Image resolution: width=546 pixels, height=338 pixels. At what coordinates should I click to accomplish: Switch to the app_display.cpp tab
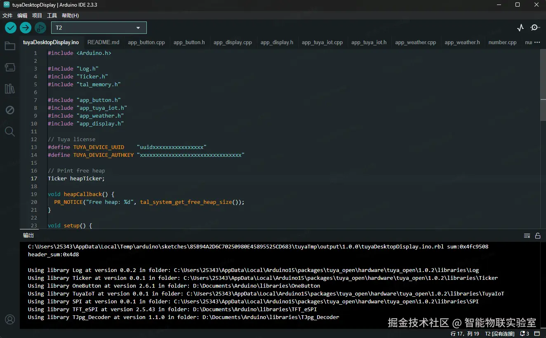point(233,42)
